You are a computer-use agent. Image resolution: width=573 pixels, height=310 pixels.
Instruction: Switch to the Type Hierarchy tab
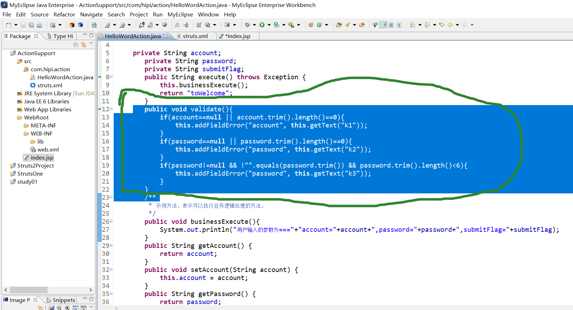[x=60, y=36]
